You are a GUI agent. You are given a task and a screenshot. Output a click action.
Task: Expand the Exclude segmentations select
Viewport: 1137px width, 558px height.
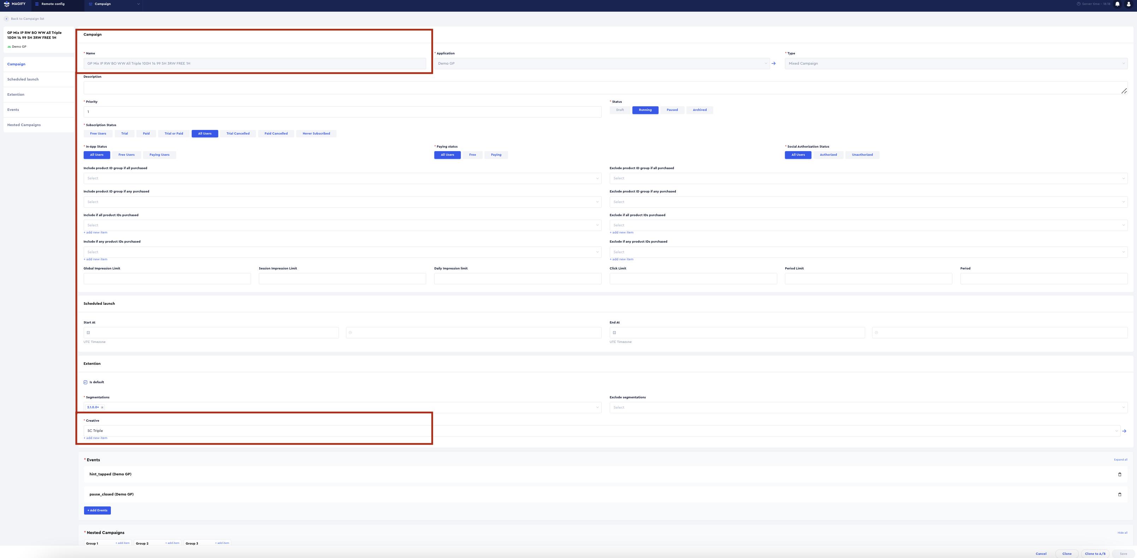[868, 408]
